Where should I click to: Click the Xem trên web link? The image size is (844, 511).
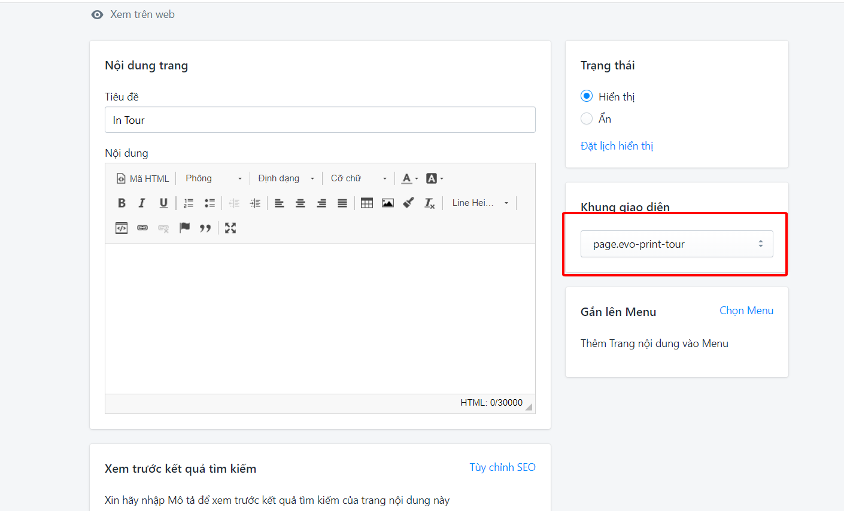pos(142,14)
